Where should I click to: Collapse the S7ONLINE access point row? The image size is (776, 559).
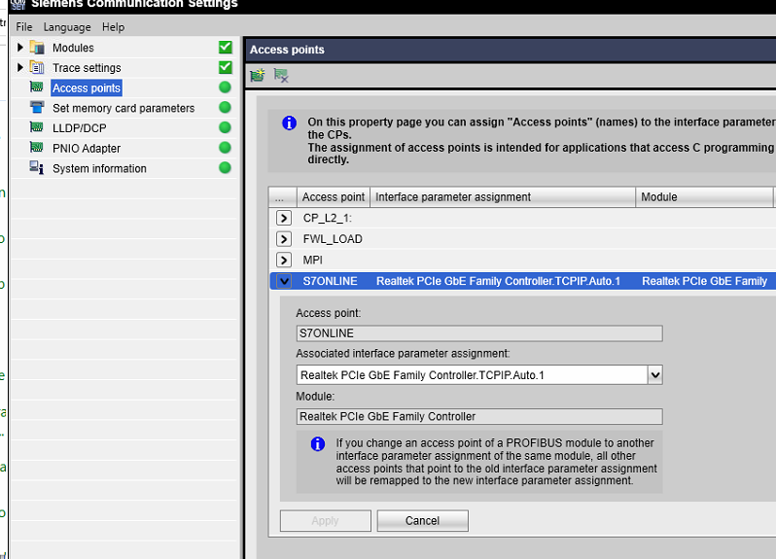pyautogui.click(x=284, y=281)
